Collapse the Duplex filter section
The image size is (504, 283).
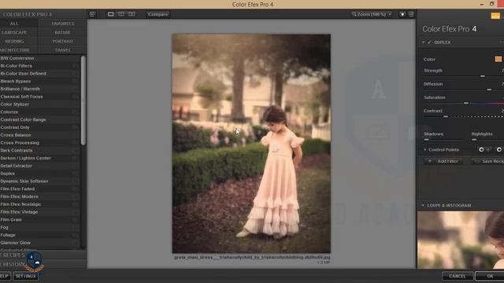[x=424, y=42]
